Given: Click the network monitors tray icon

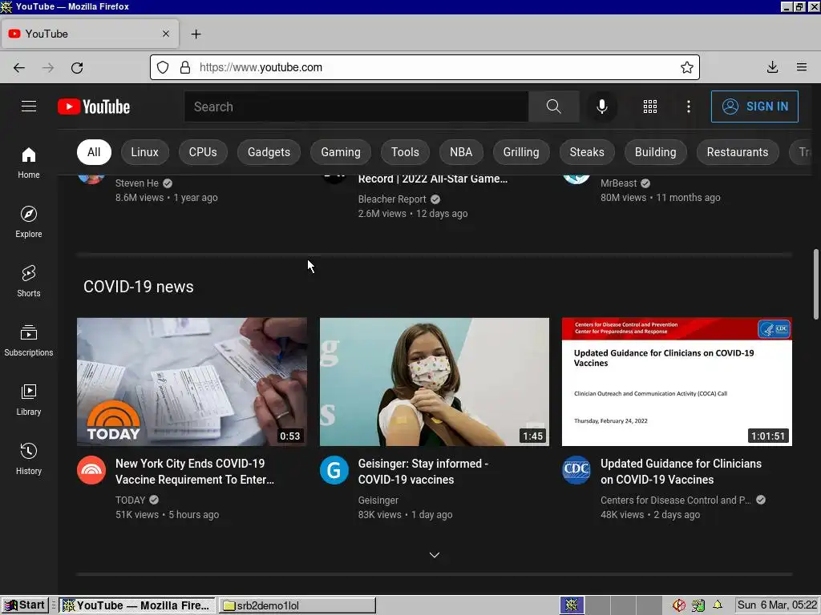Looking at the screenshot, I should [x=698, y=605].
